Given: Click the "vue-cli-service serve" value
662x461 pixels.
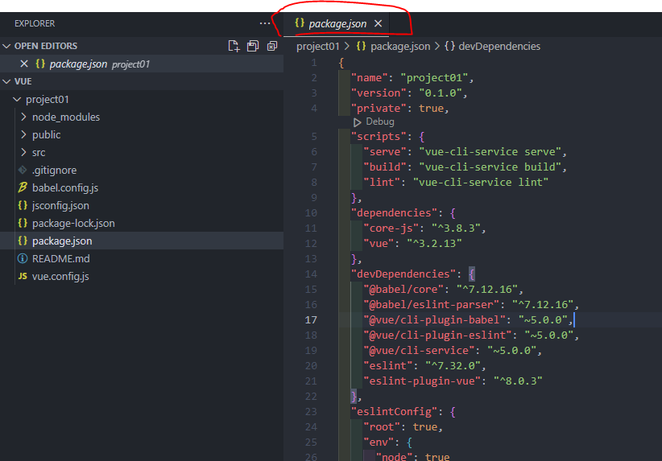Looking at the screenshot, I should point(490,152).
